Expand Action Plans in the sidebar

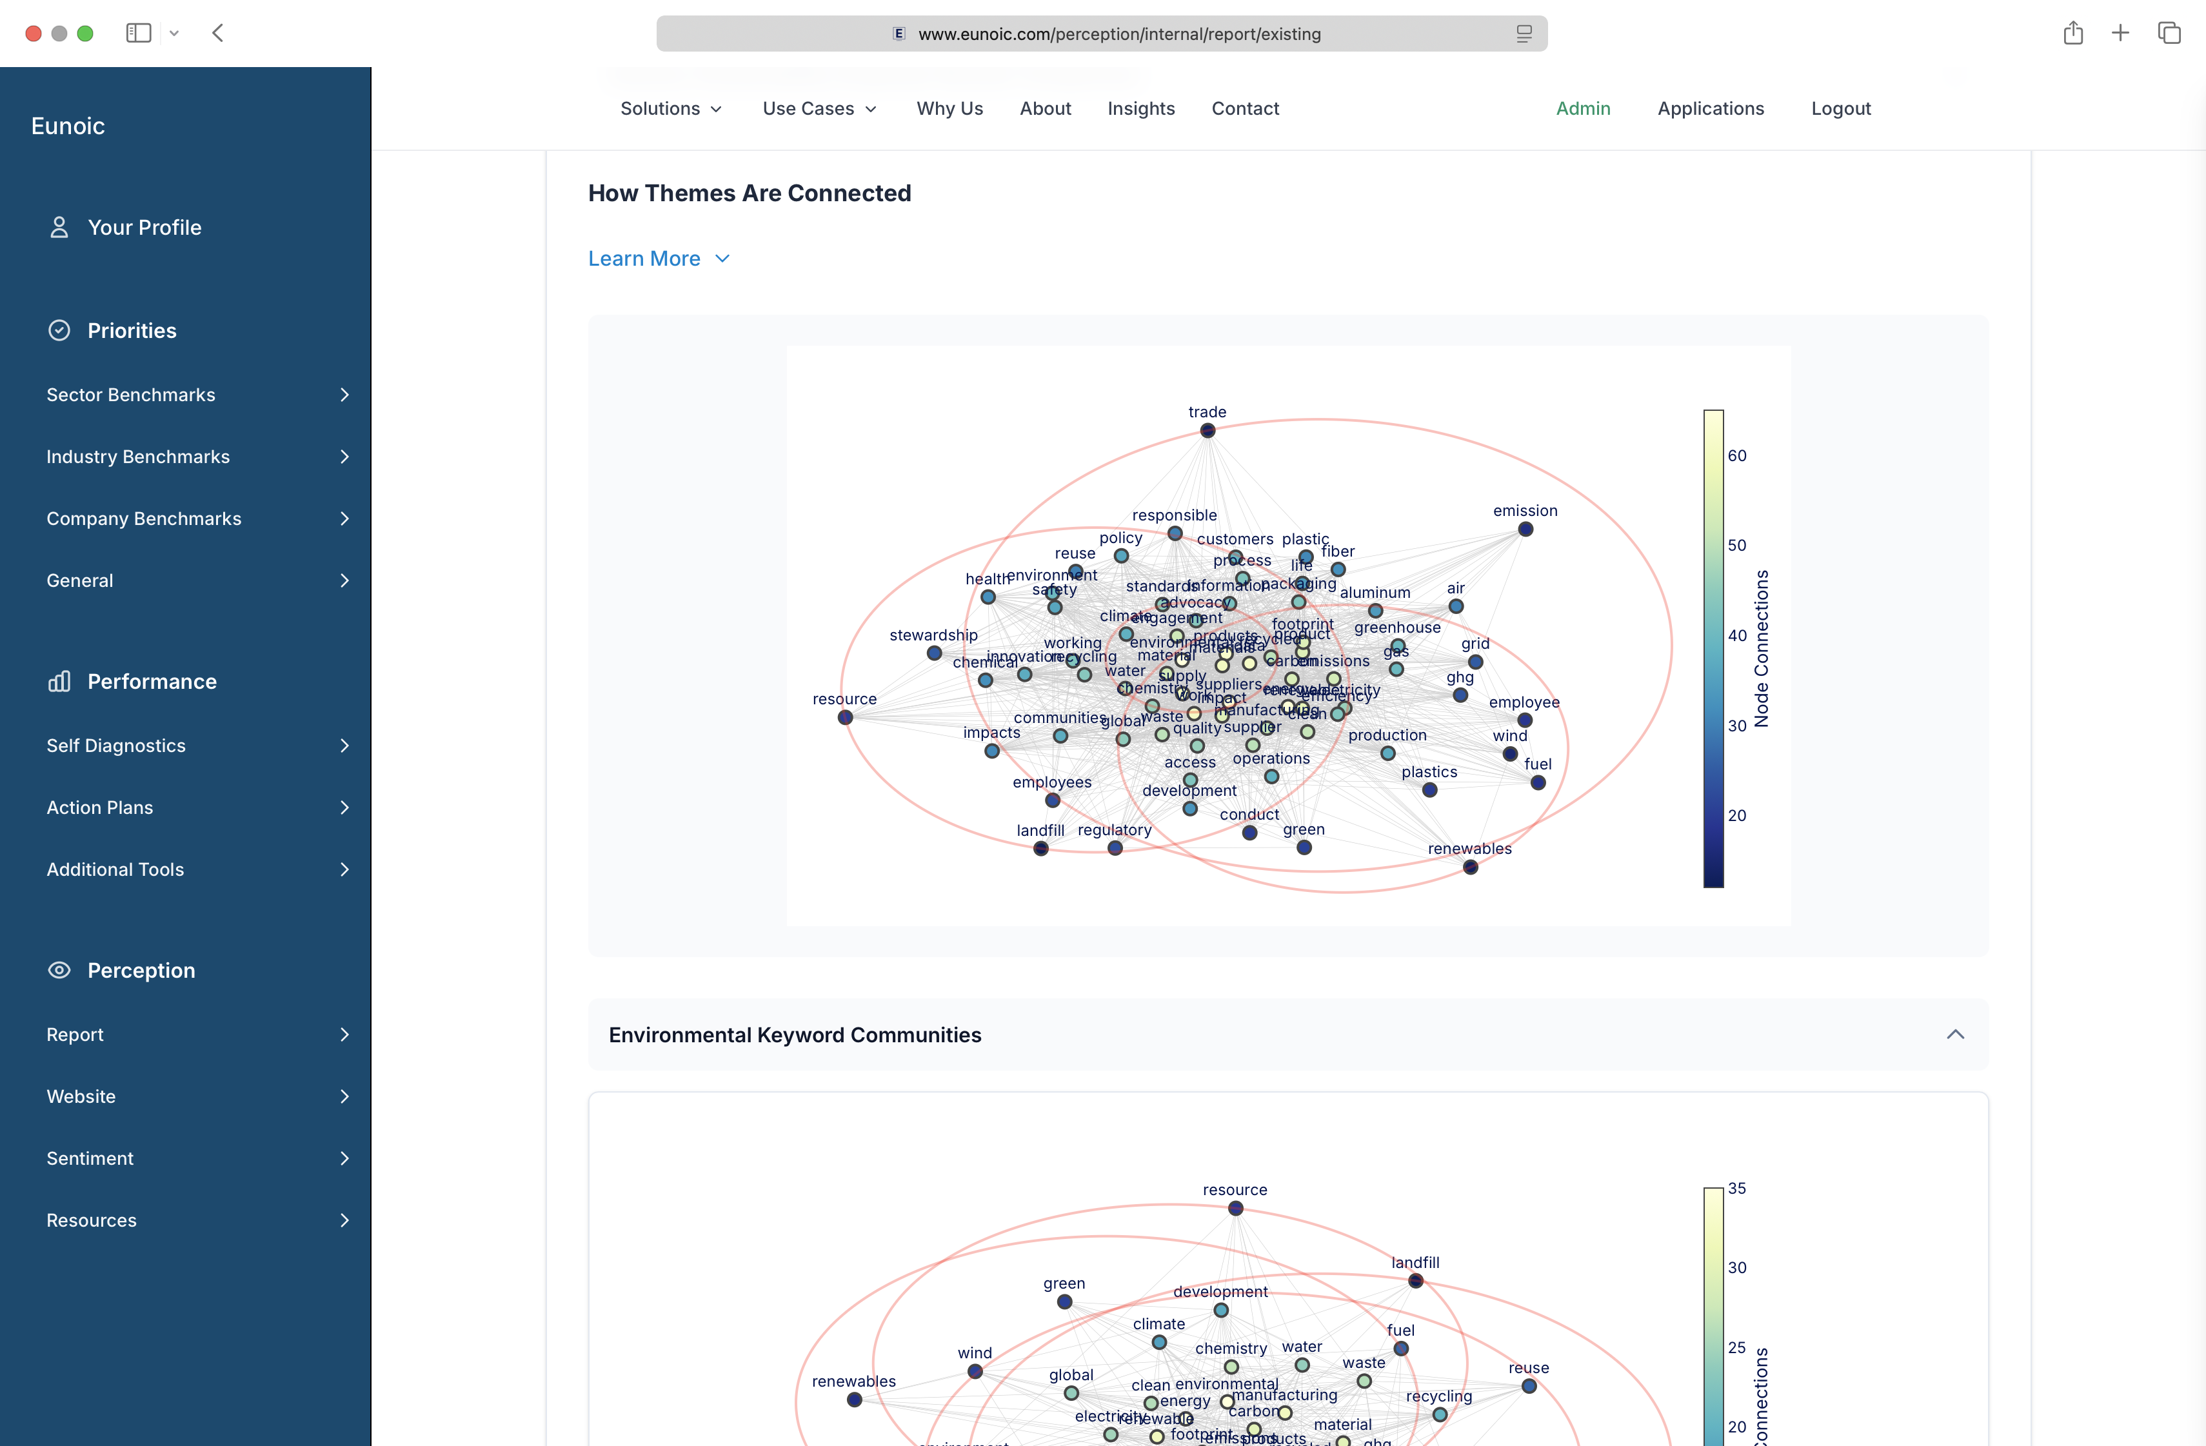197,808
